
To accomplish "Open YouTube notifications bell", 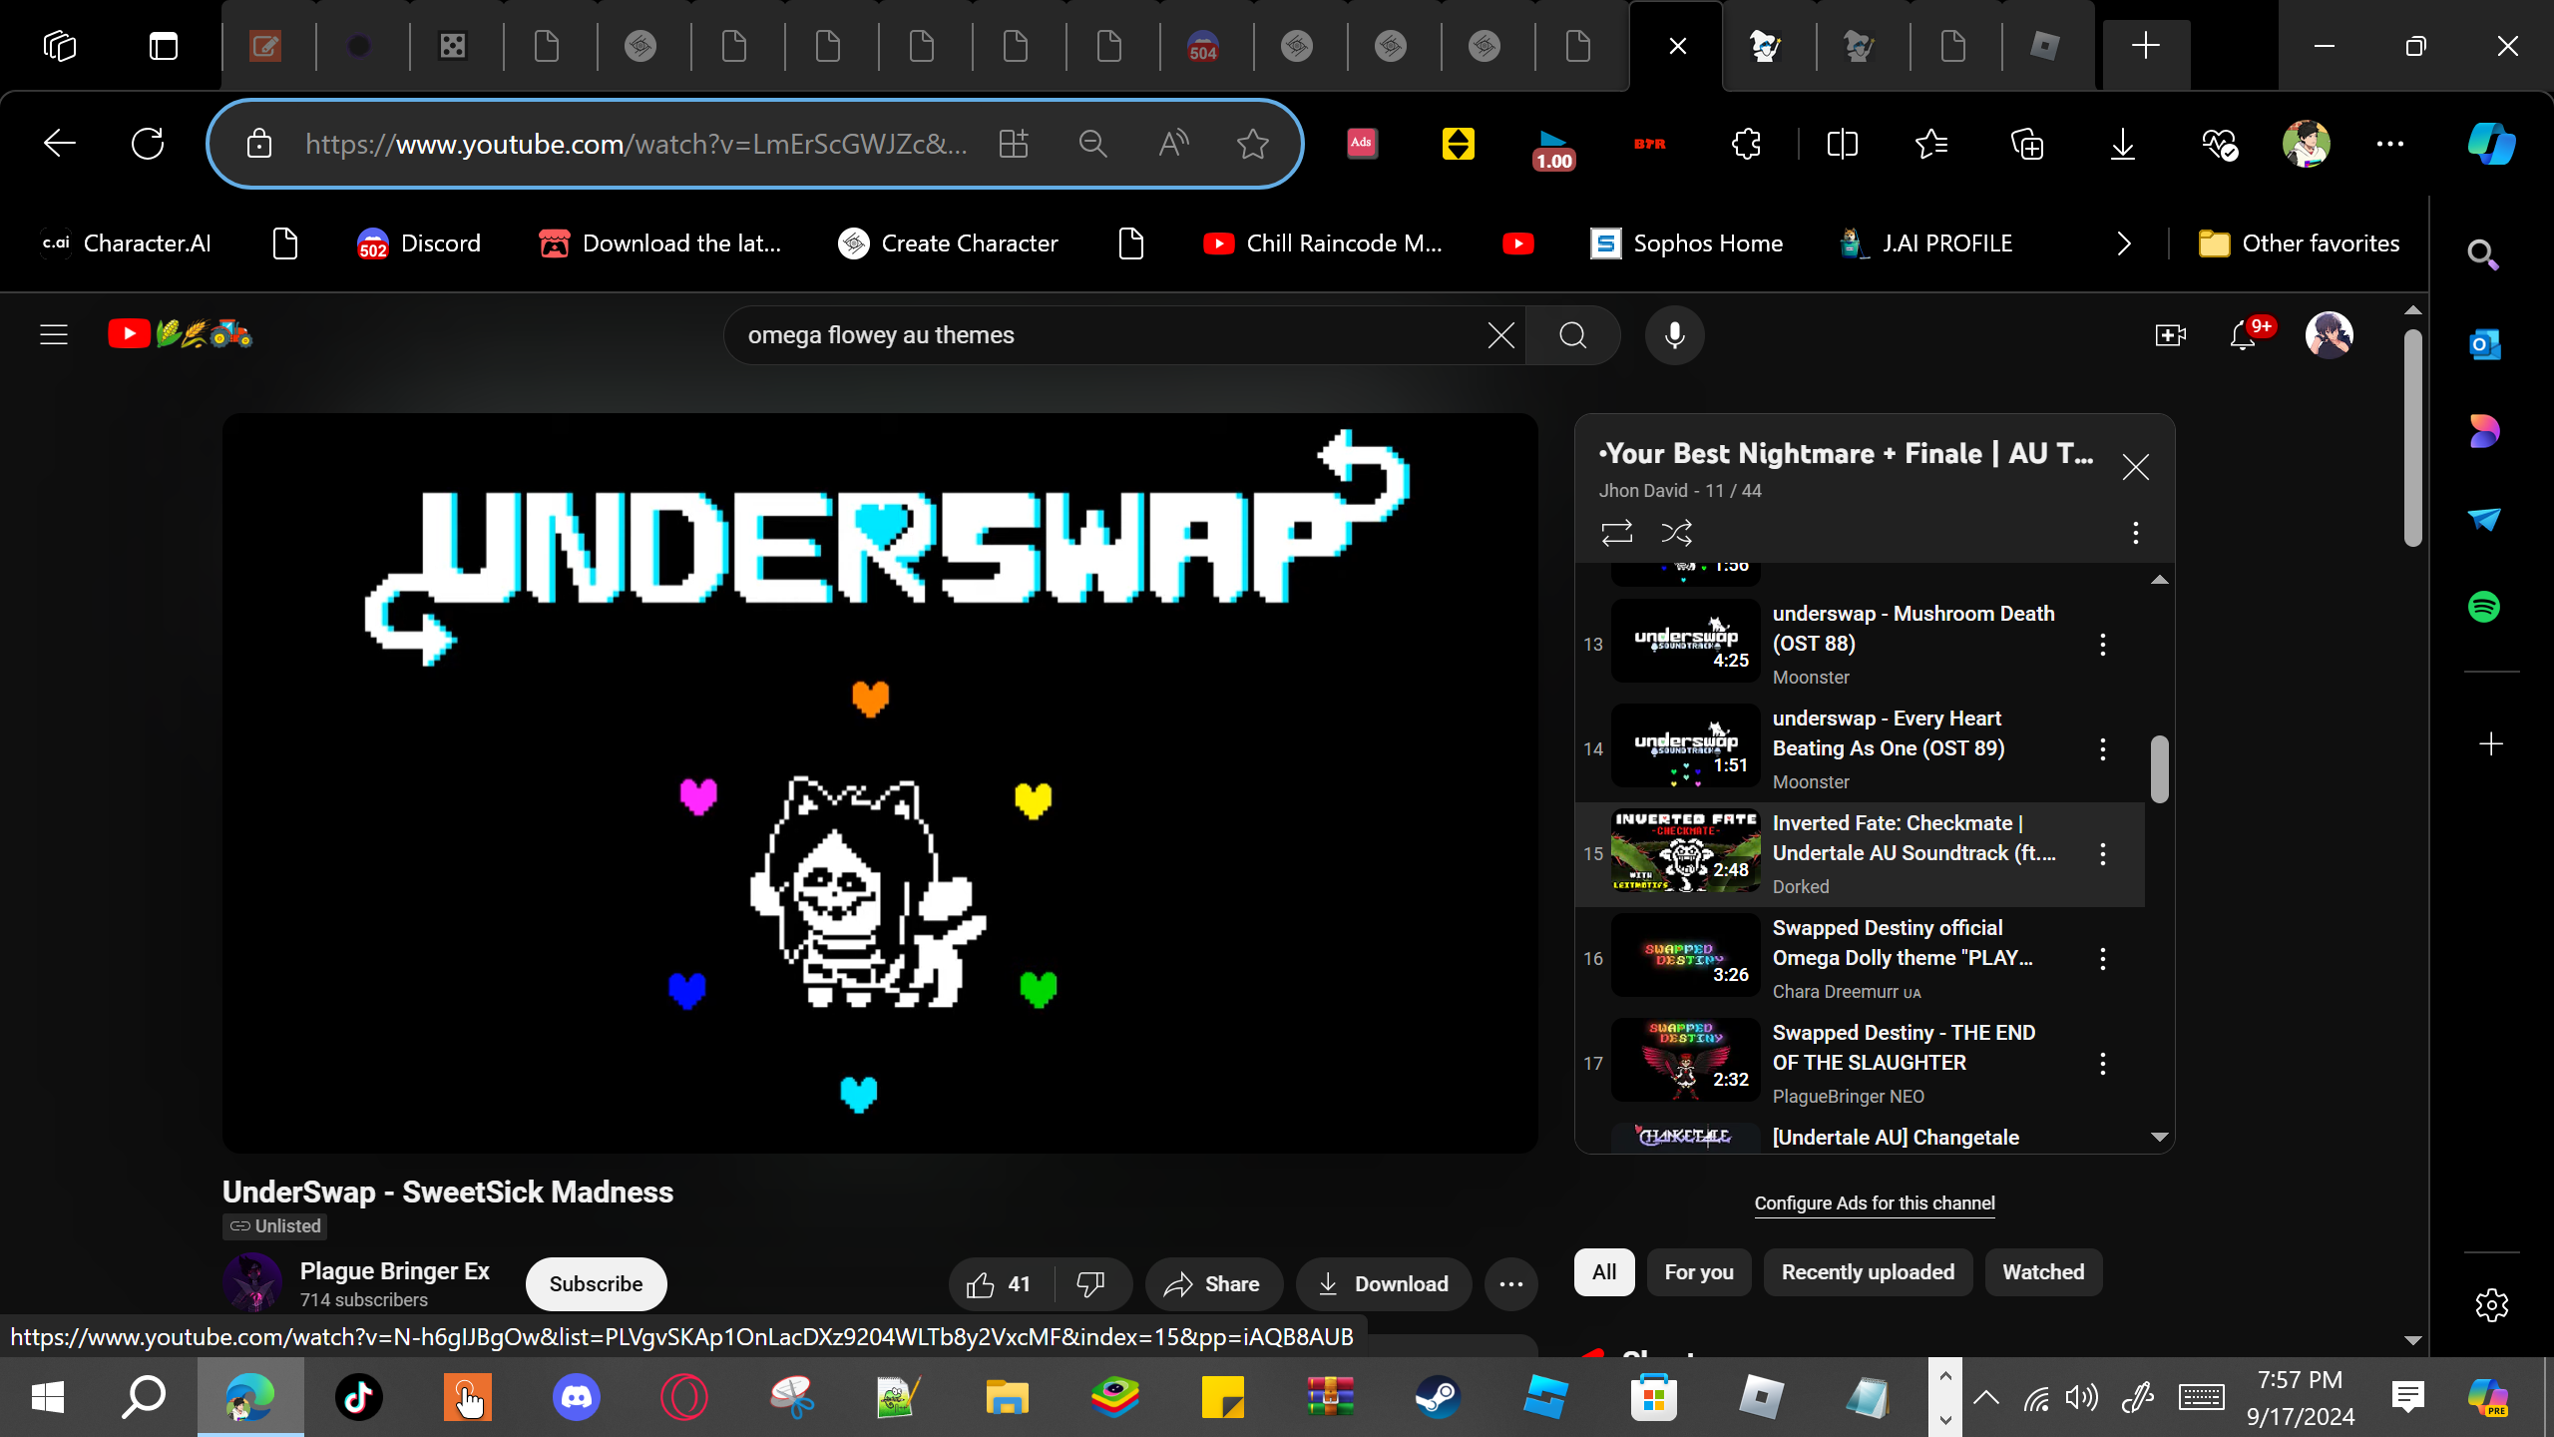I will click(x=2243, y=335).
